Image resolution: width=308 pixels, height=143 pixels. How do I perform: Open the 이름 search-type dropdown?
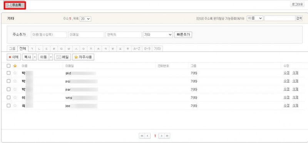pos(255,18)
